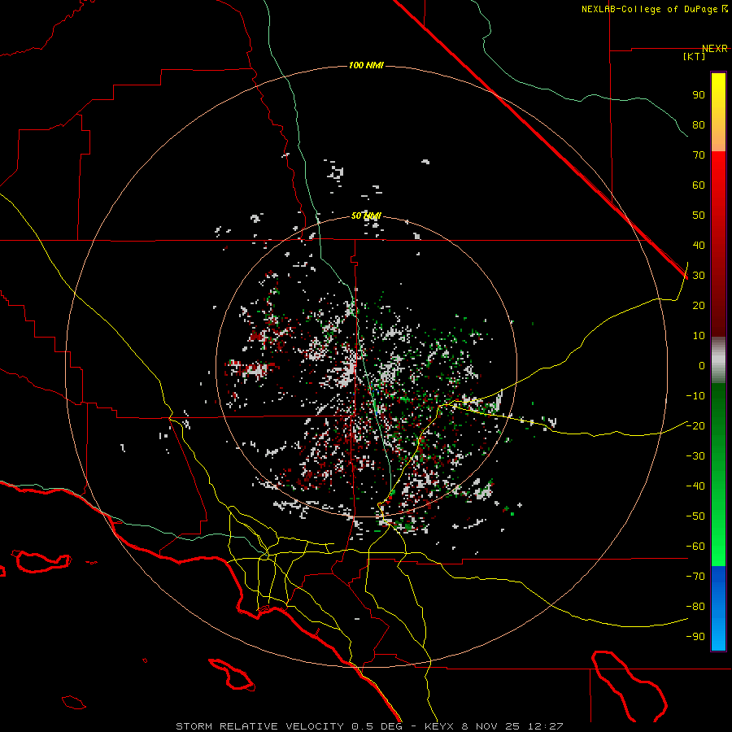Click the -80 value on the velocity scale
Image resolution: width=732 pixels, height=732 pixels.
[x=695, y=607]
